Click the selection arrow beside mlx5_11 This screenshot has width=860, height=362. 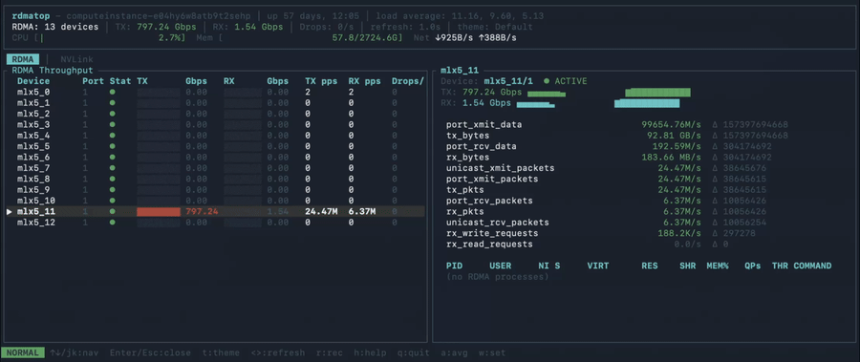click(9, 212)
